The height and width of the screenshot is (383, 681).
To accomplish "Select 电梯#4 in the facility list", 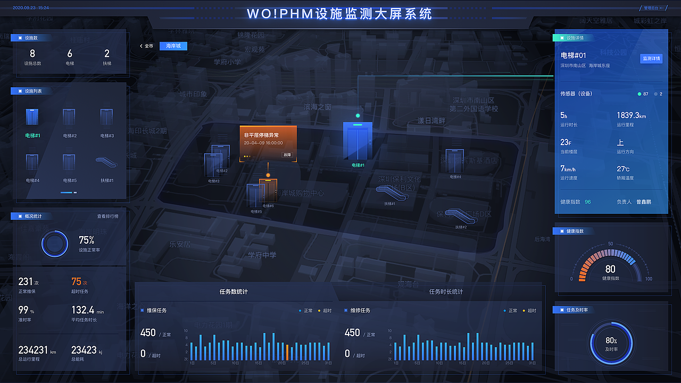I will 32,168.
